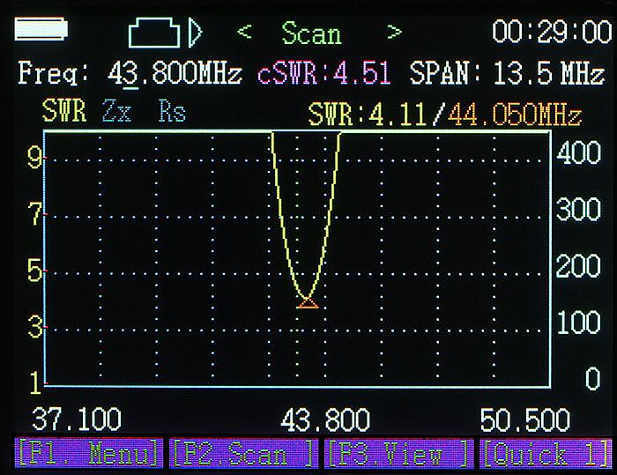Change display with F3 View softkey
Viewport: 617px width, 475px height.
point(399,454)
